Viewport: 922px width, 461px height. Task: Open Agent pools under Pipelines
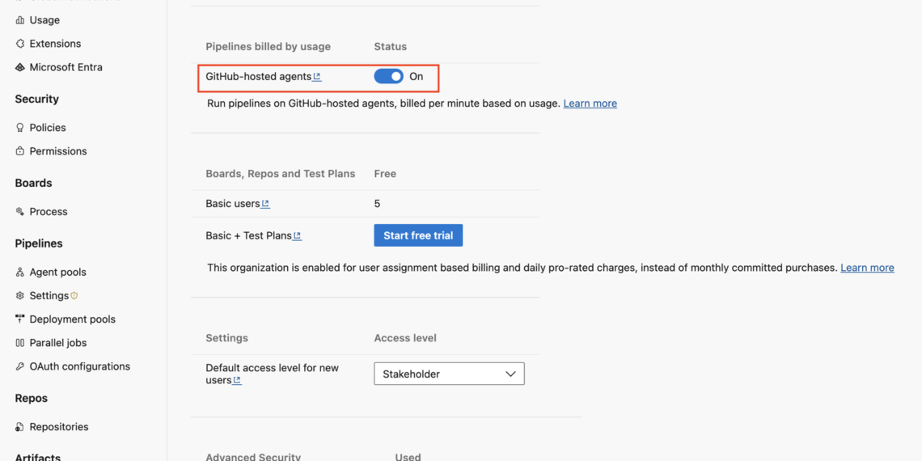point(57,273)
